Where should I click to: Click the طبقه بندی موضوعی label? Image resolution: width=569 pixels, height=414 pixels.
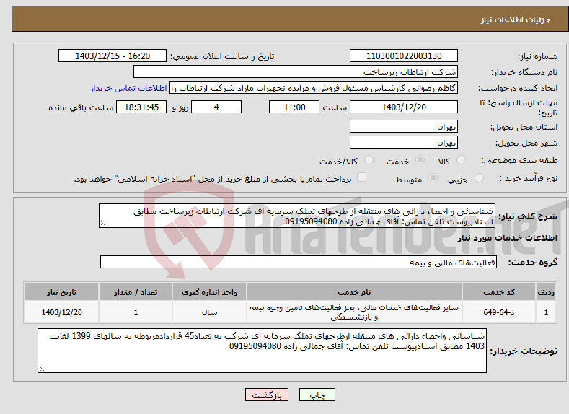519,160
